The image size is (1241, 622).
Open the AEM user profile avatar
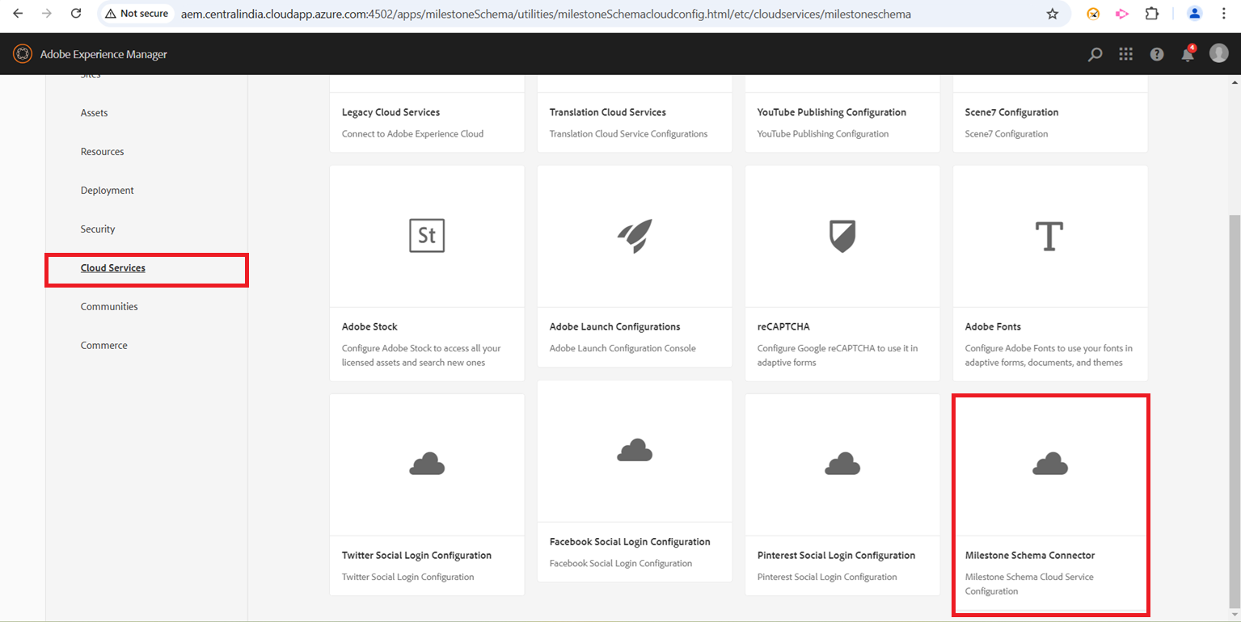coord(1218,53)
